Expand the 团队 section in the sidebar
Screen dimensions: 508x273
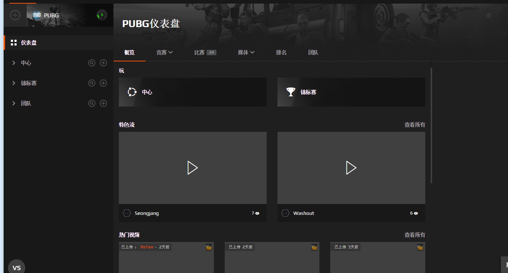pos(14,103)
